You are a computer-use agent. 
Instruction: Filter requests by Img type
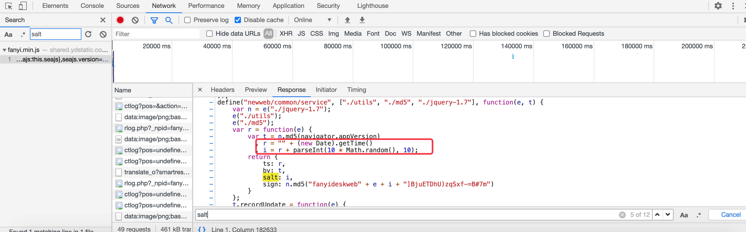coord(333,34)
